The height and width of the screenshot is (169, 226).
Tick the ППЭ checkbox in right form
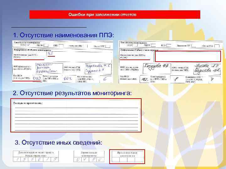135,45
